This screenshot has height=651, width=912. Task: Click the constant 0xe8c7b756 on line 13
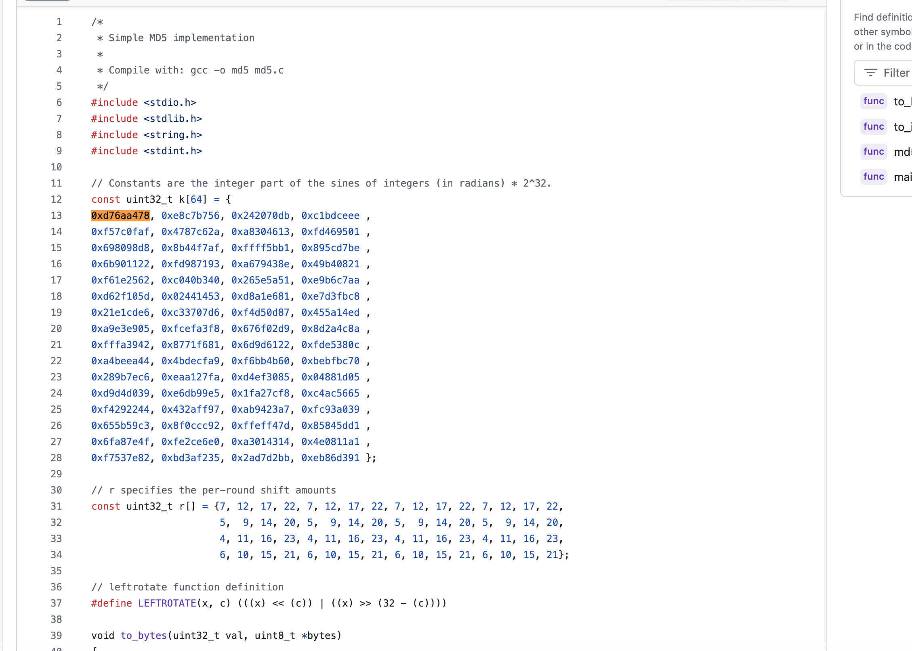(x=191, y=216)
